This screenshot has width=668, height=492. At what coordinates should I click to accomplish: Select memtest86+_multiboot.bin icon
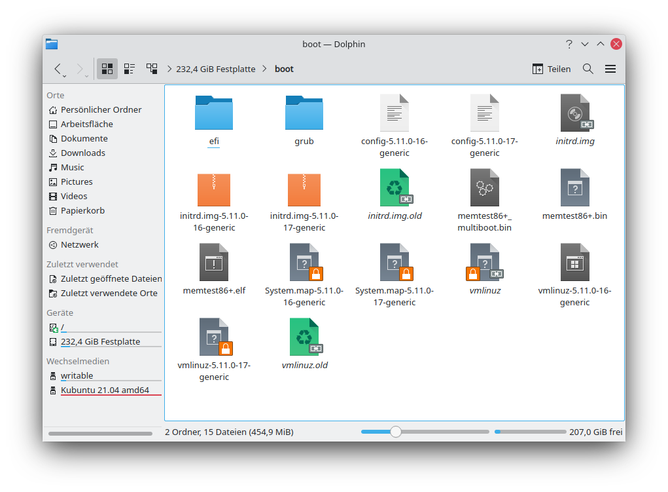pyautogui.click(x=485, y=187)
